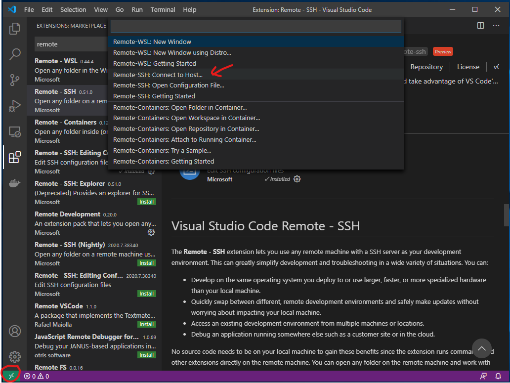
Task: Select Remote-WSL: Getting Started
Action: coord(256,63)
